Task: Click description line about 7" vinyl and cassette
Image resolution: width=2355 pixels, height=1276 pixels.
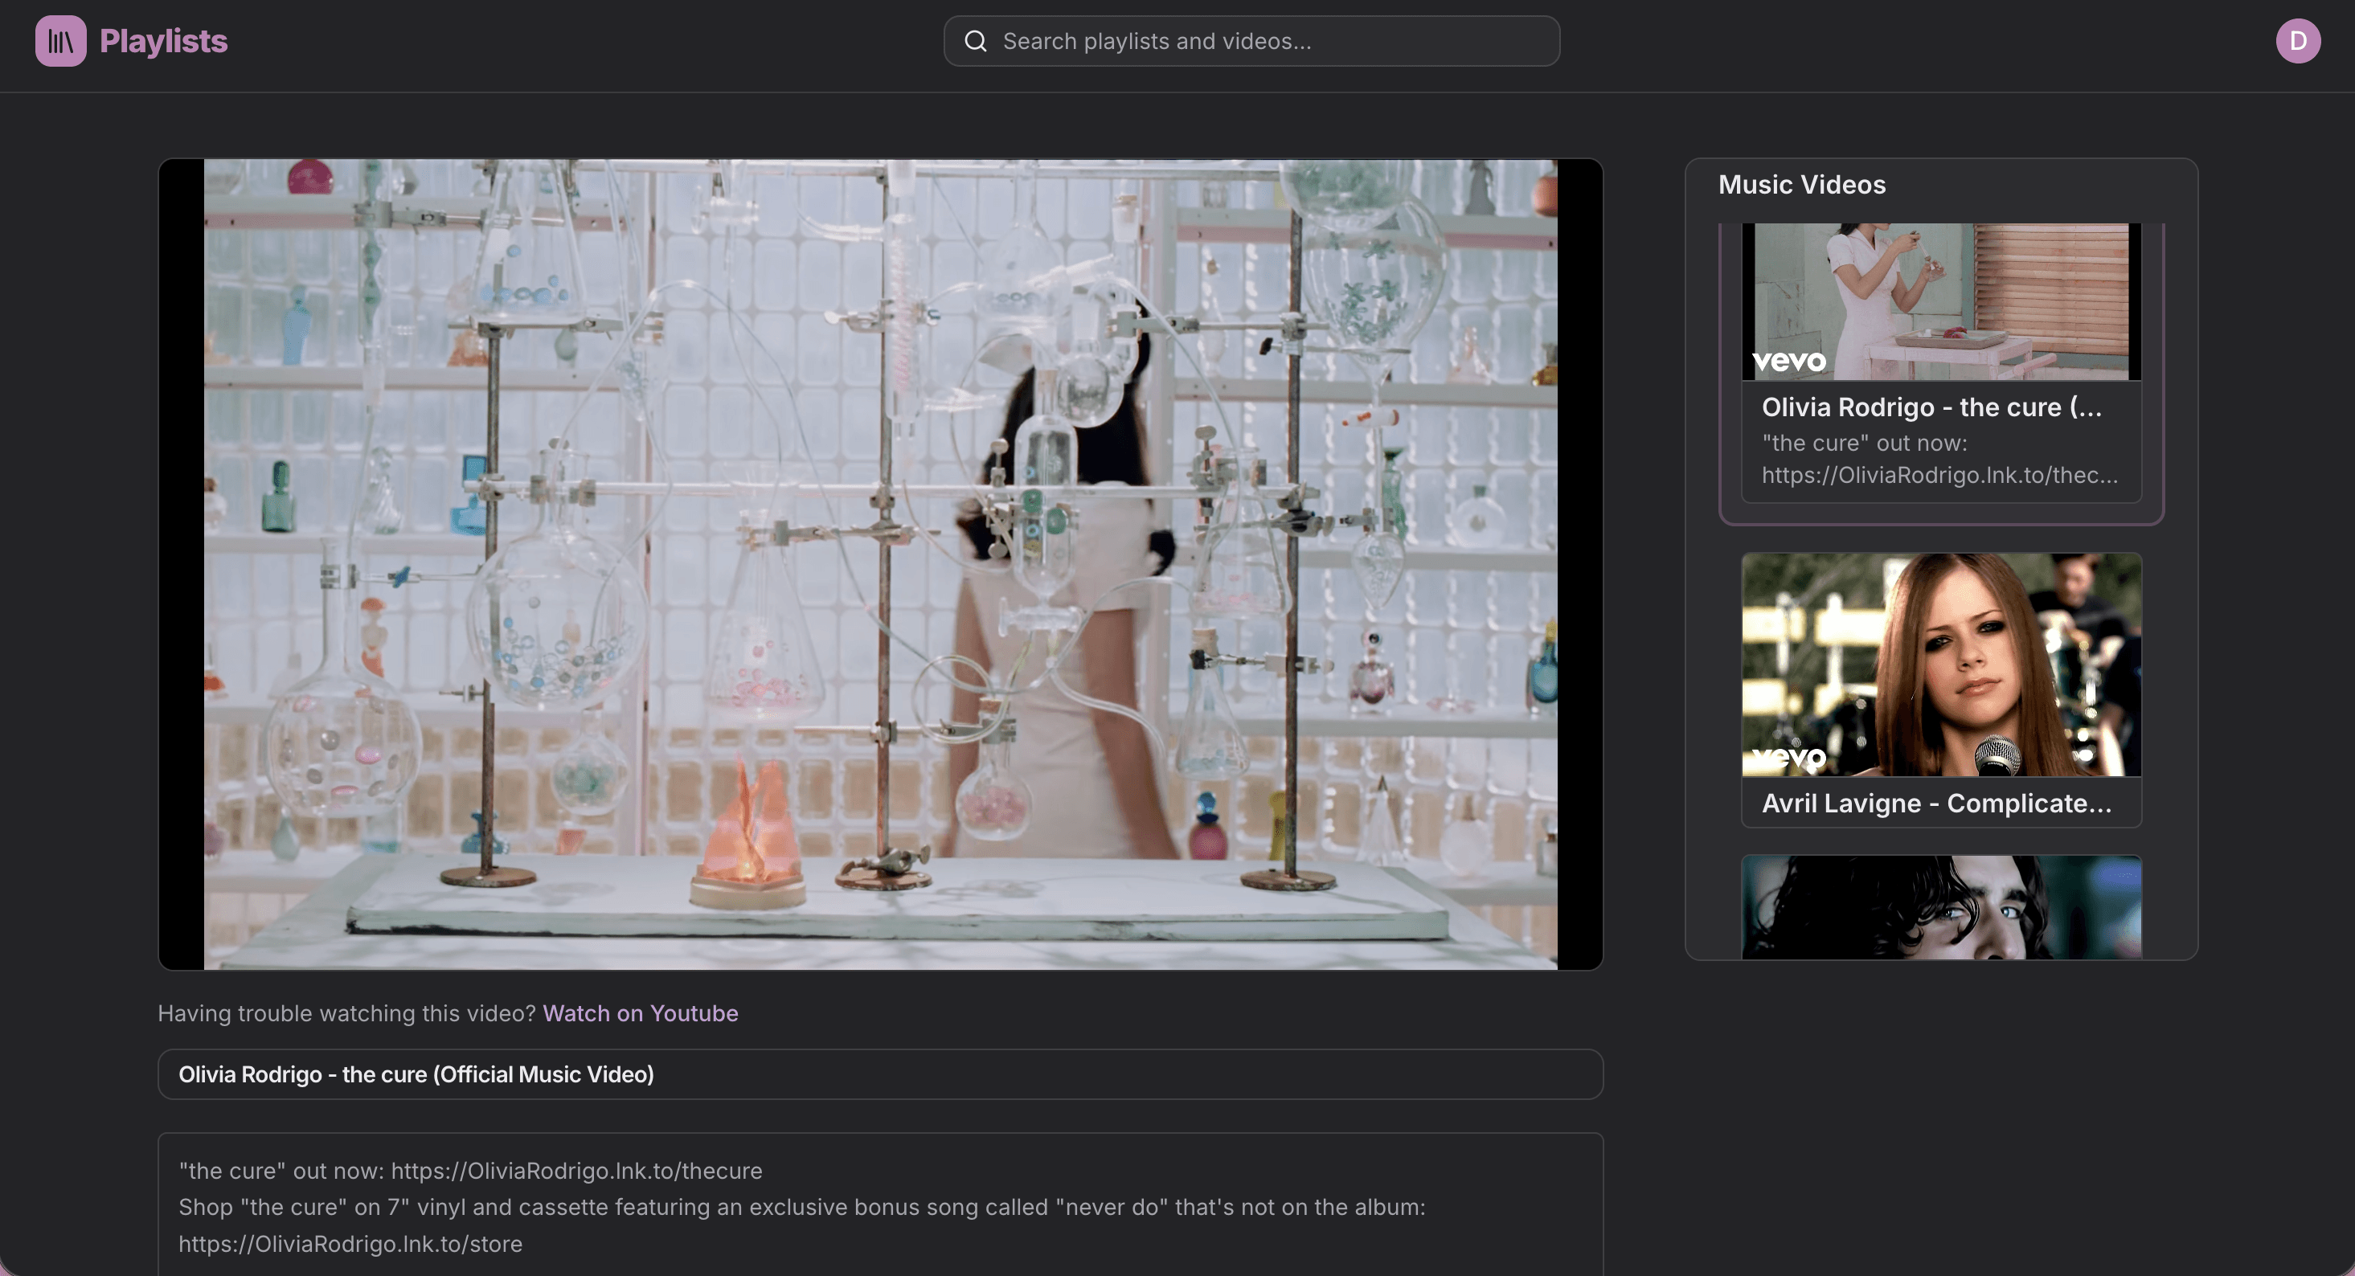Action: click(802, 1208)
